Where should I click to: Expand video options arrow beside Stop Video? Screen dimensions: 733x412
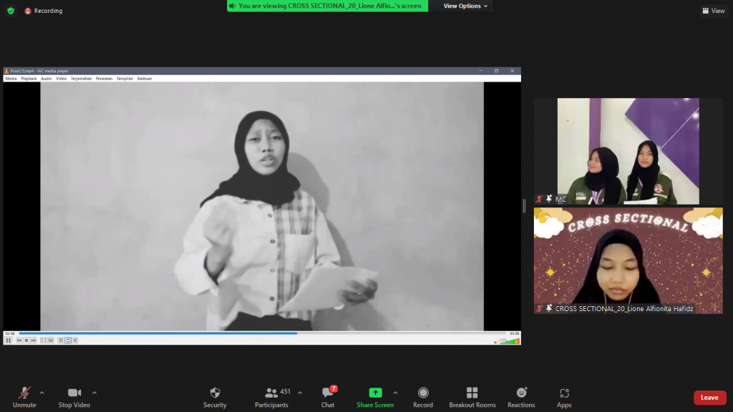[94, 393]
